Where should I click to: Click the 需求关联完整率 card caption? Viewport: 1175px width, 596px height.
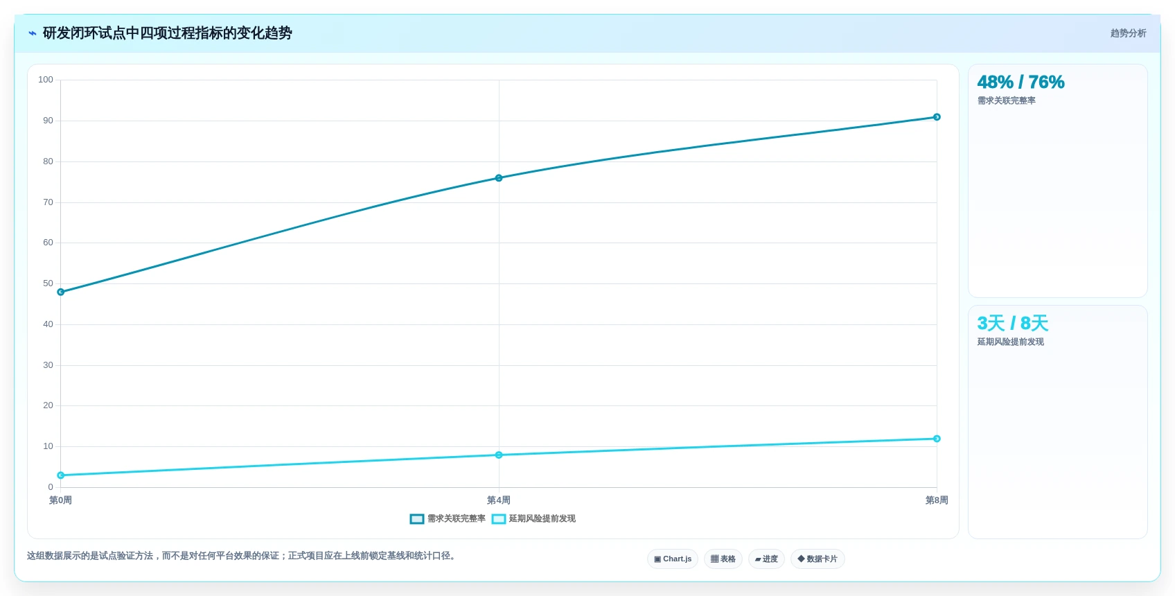tap(1006, 100)
